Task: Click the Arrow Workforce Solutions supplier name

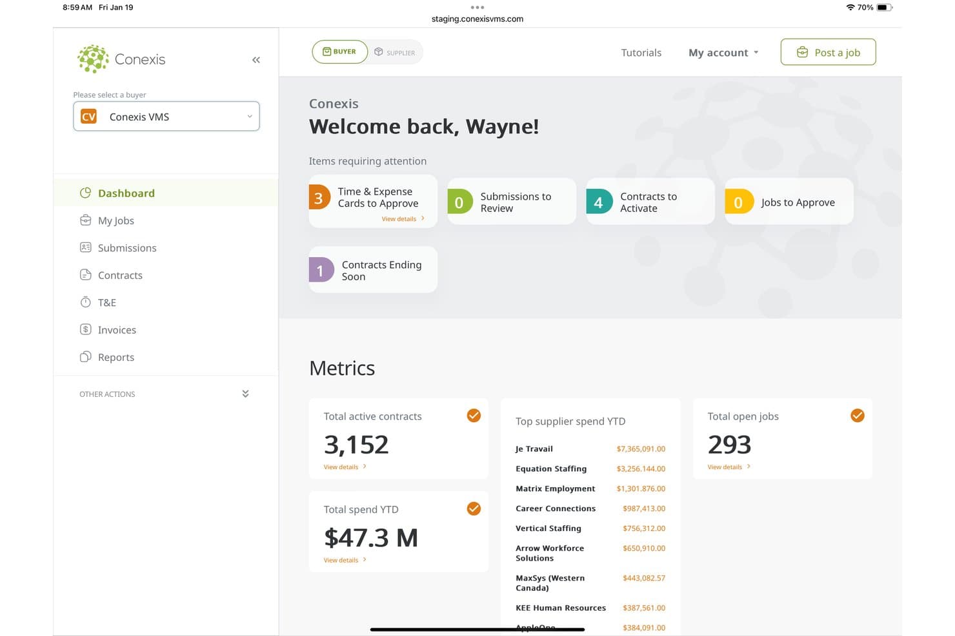Action: [550, 554]
